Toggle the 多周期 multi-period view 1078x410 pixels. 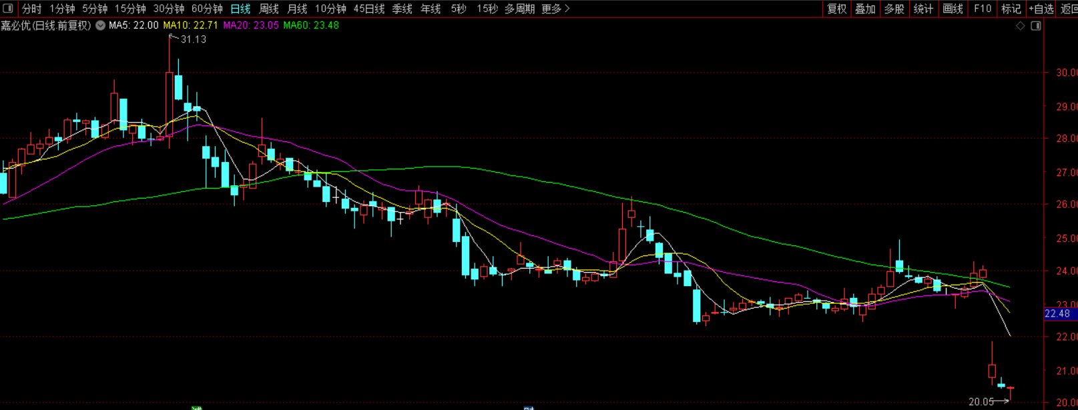point(519,9)
